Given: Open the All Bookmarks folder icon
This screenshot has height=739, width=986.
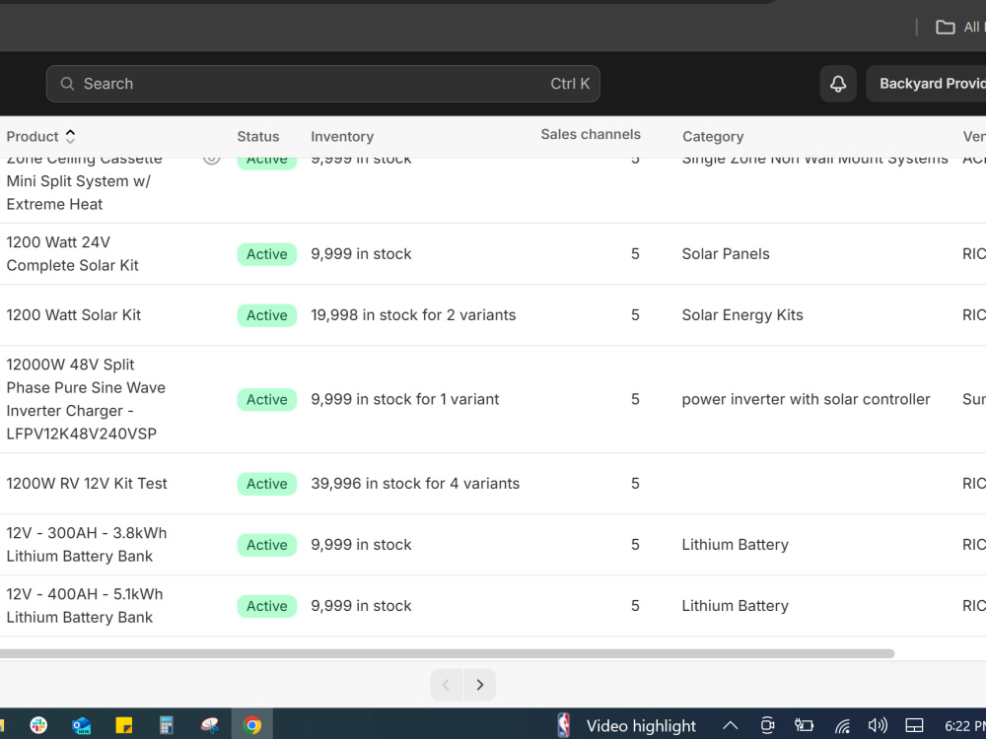Looking at the screenshot, I should (x=945, y=27).
